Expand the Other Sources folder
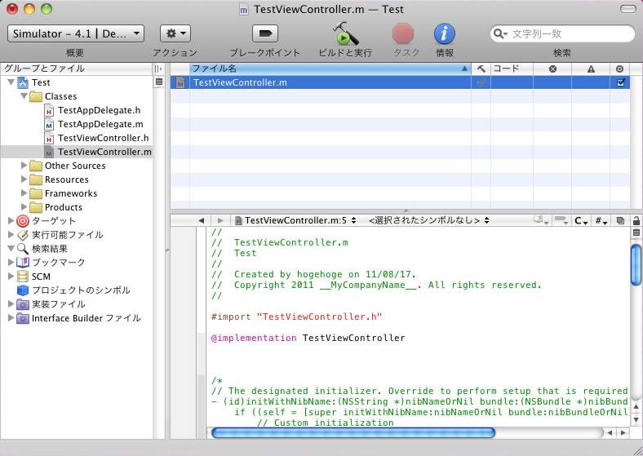Viewport: 643px width, 456px height. [24, 166]
